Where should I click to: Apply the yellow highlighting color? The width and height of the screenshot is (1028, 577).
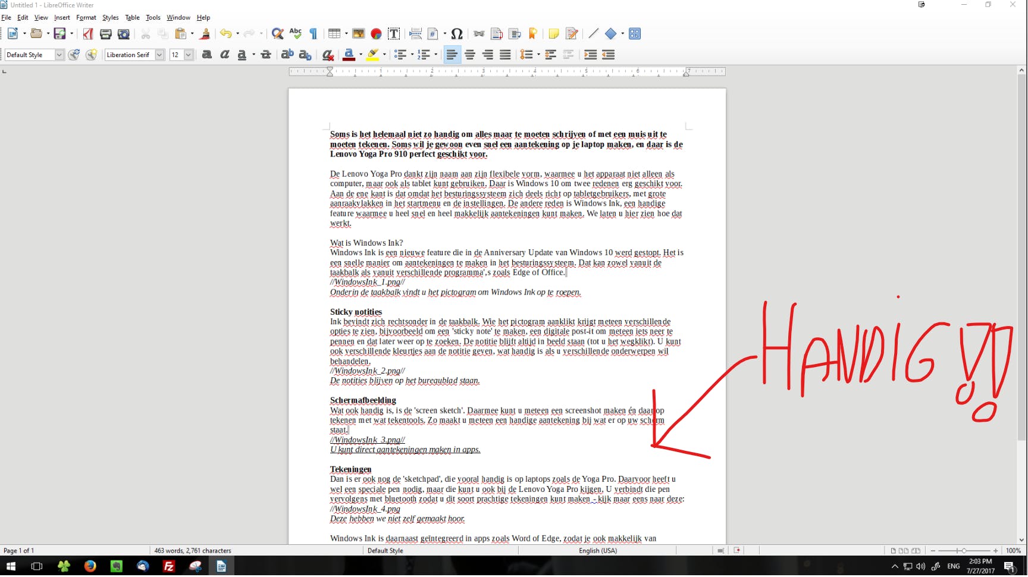pos(373,55)
